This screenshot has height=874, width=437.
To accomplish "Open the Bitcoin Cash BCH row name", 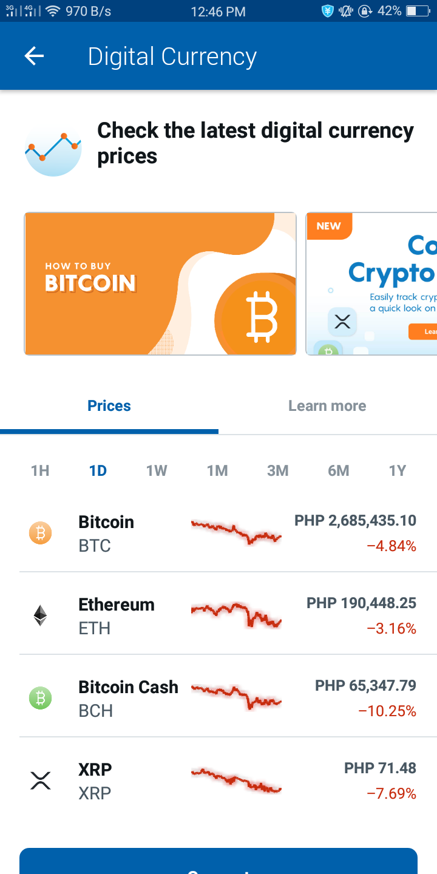I will point(128,699).
